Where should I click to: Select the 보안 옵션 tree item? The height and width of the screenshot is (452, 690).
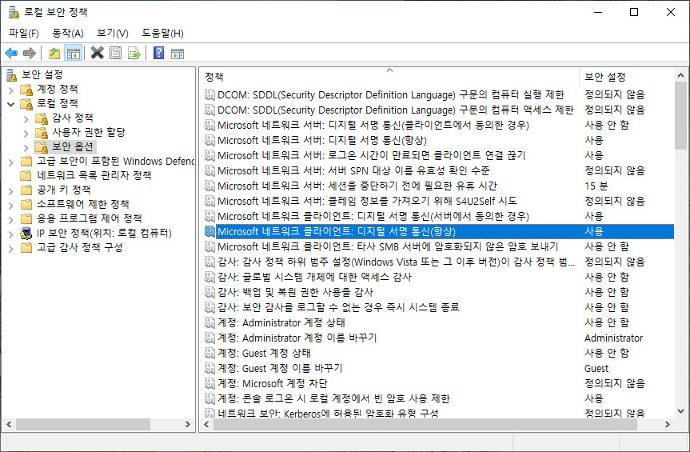click(72, 146)
